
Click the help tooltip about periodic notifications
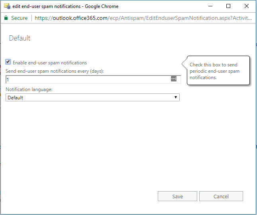pyautogui.click(x=218, y=71)
